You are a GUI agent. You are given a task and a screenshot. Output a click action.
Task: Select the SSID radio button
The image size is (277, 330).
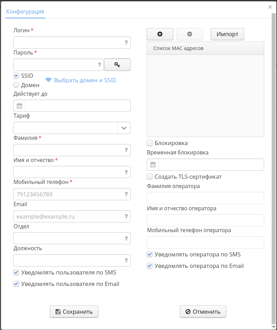16,76
